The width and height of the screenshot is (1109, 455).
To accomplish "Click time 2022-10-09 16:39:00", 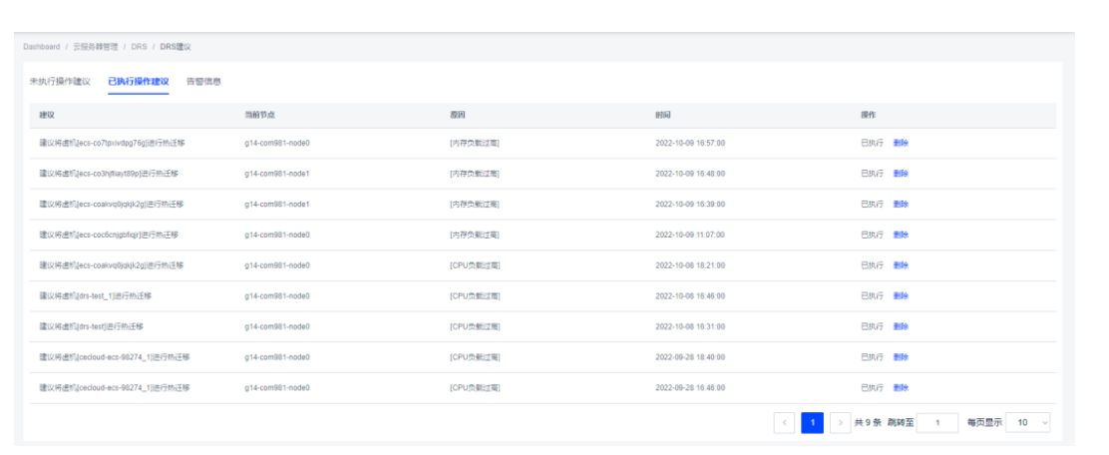I will (689, 204).
